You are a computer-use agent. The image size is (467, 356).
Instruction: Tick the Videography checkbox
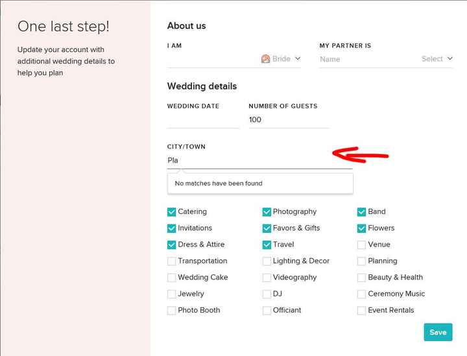tap(267, 278)
